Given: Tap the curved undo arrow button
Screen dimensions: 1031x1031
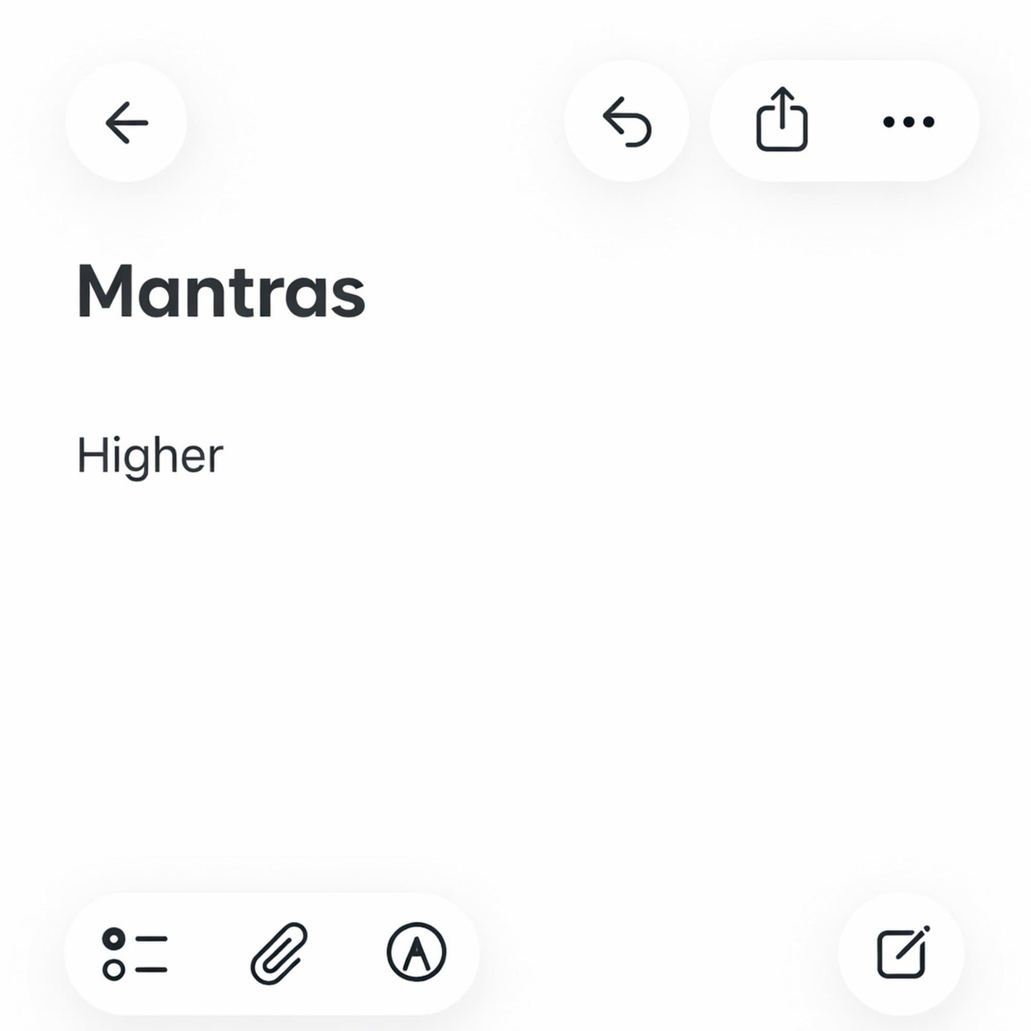Looking at the screenshot, I should (x=626, y=122).
